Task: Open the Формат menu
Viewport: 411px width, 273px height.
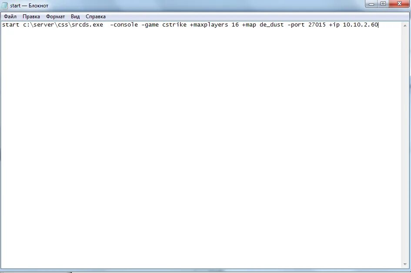Action: coord(55,16)
